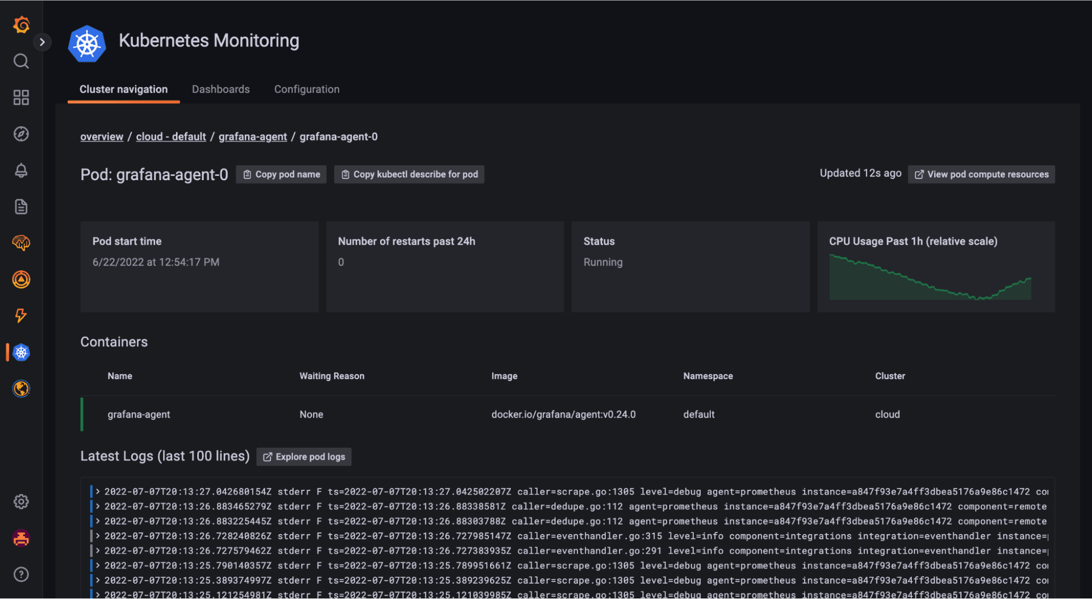The height and width of the screenshot is (599, 1092).
Task: Open the Grafana home logo
Action: (x=22, y=25)
